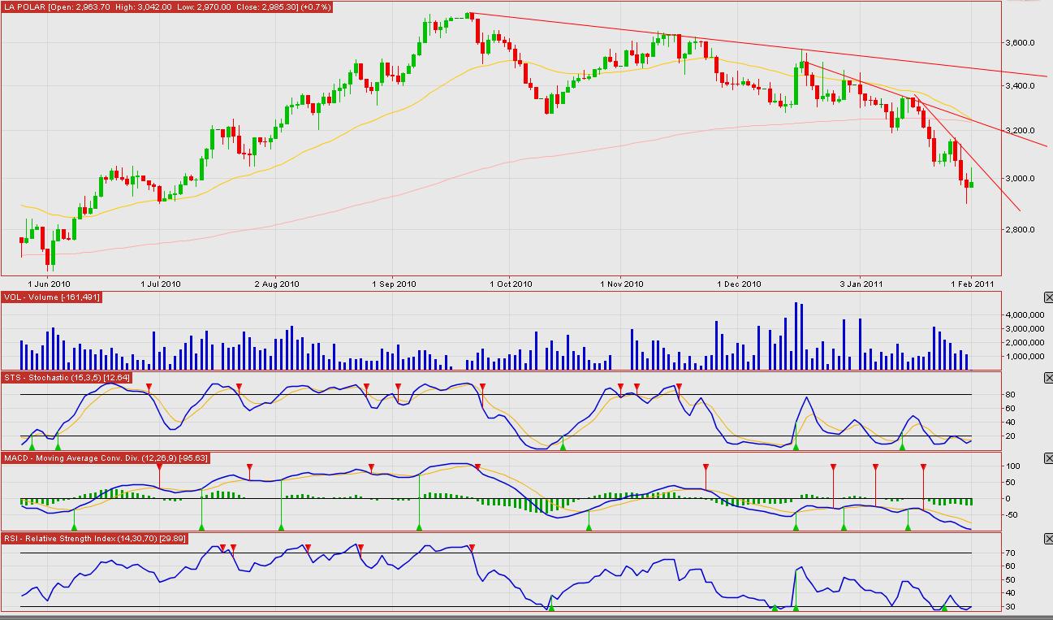Click the first red sell marker on Stochastic
Screen dimensions: 1053x620
tap(149, 387)
